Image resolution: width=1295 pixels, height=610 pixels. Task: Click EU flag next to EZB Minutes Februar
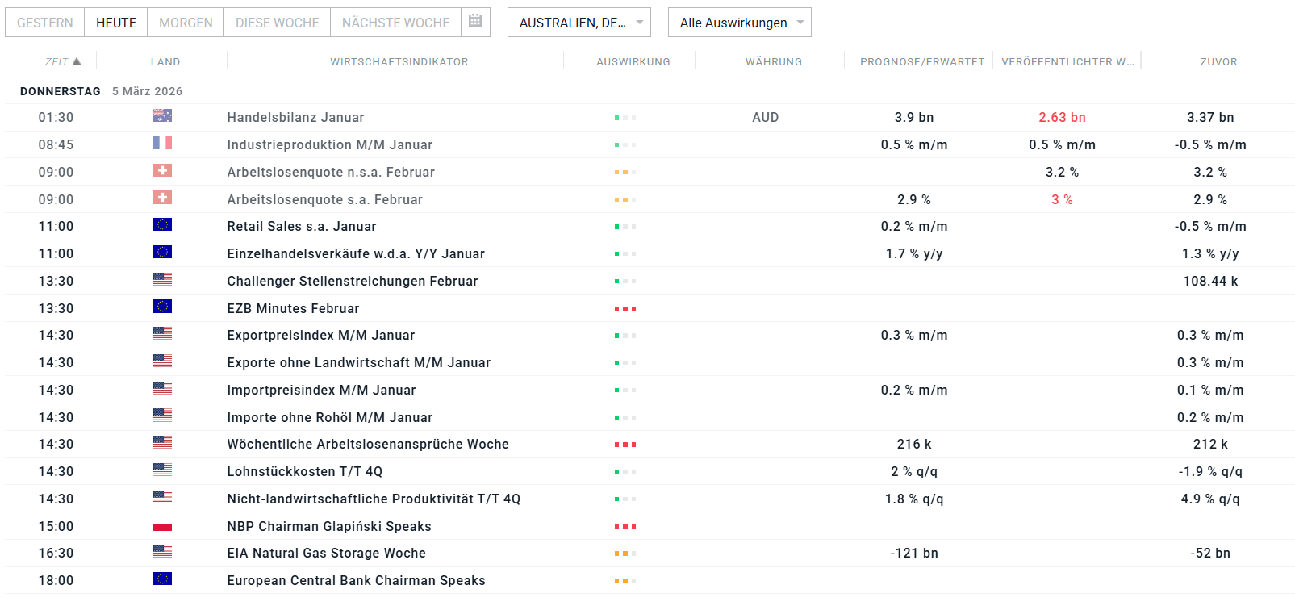coord(162,307)
